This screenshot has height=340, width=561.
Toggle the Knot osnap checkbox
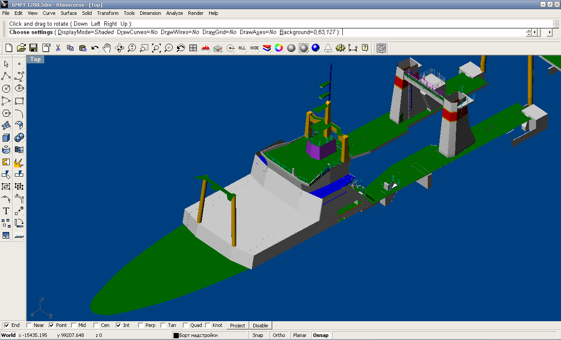208,325
